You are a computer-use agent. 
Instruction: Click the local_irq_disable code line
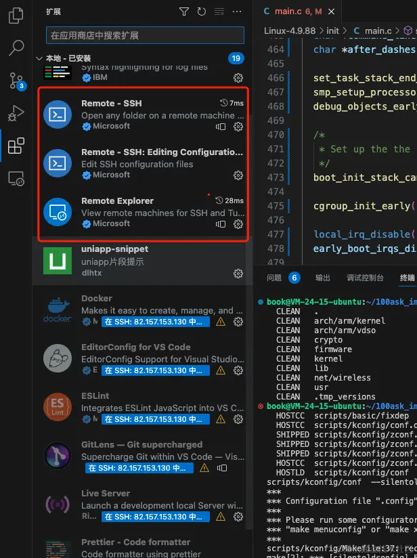365,234
